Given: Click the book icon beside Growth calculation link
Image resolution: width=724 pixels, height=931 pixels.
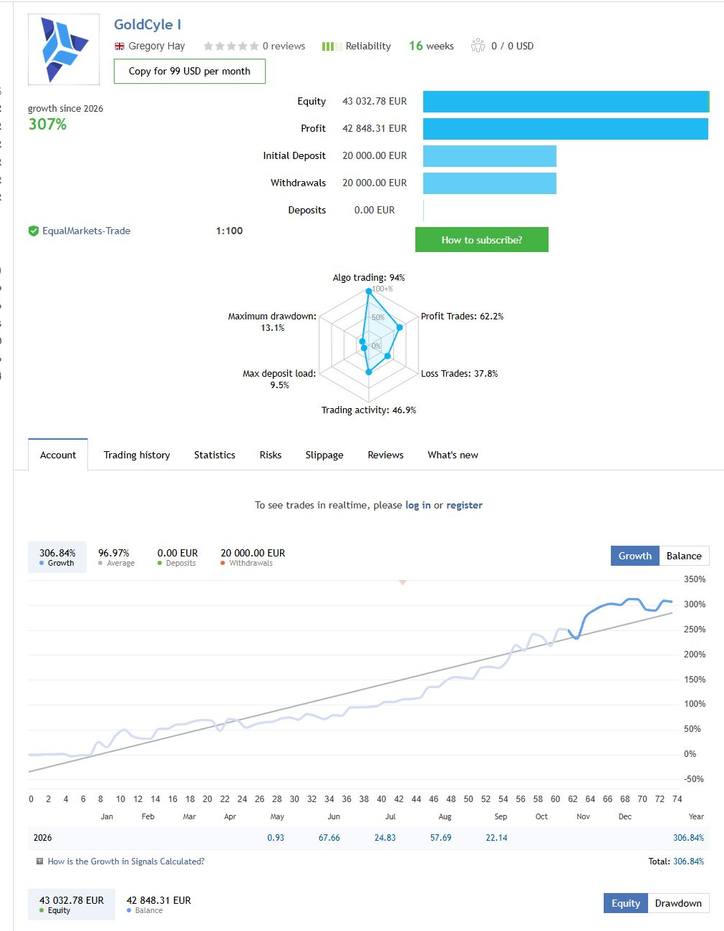Looking at the screenshot, I should (x=39, y=862).
